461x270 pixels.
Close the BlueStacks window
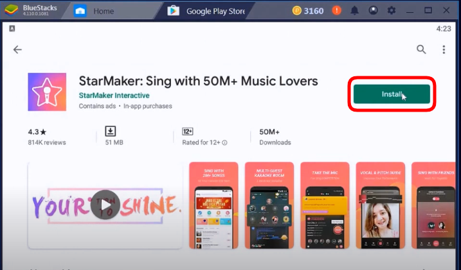coord(446,10)
